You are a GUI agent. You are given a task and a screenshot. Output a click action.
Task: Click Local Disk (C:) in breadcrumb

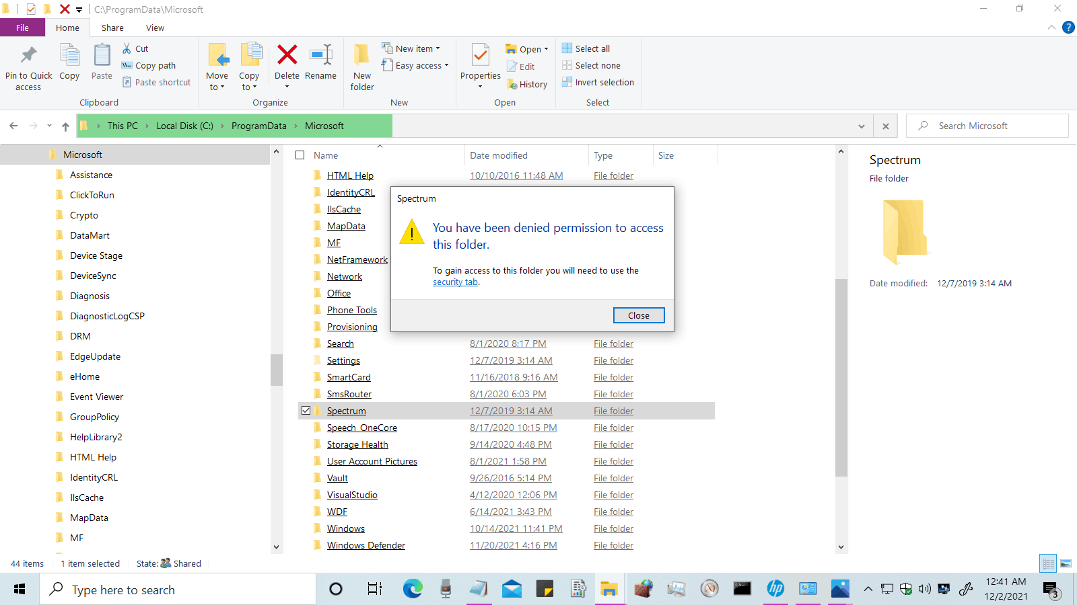184,126
